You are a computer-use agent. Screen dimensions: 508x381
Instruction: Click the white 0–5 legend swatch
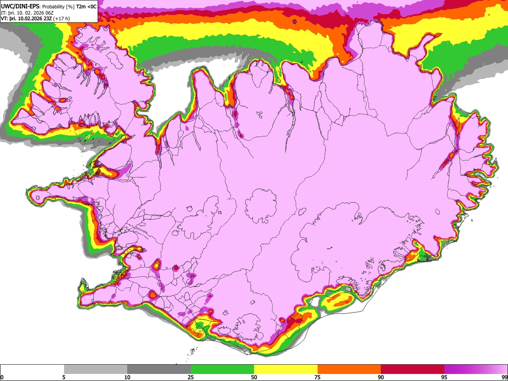[32, 369]
